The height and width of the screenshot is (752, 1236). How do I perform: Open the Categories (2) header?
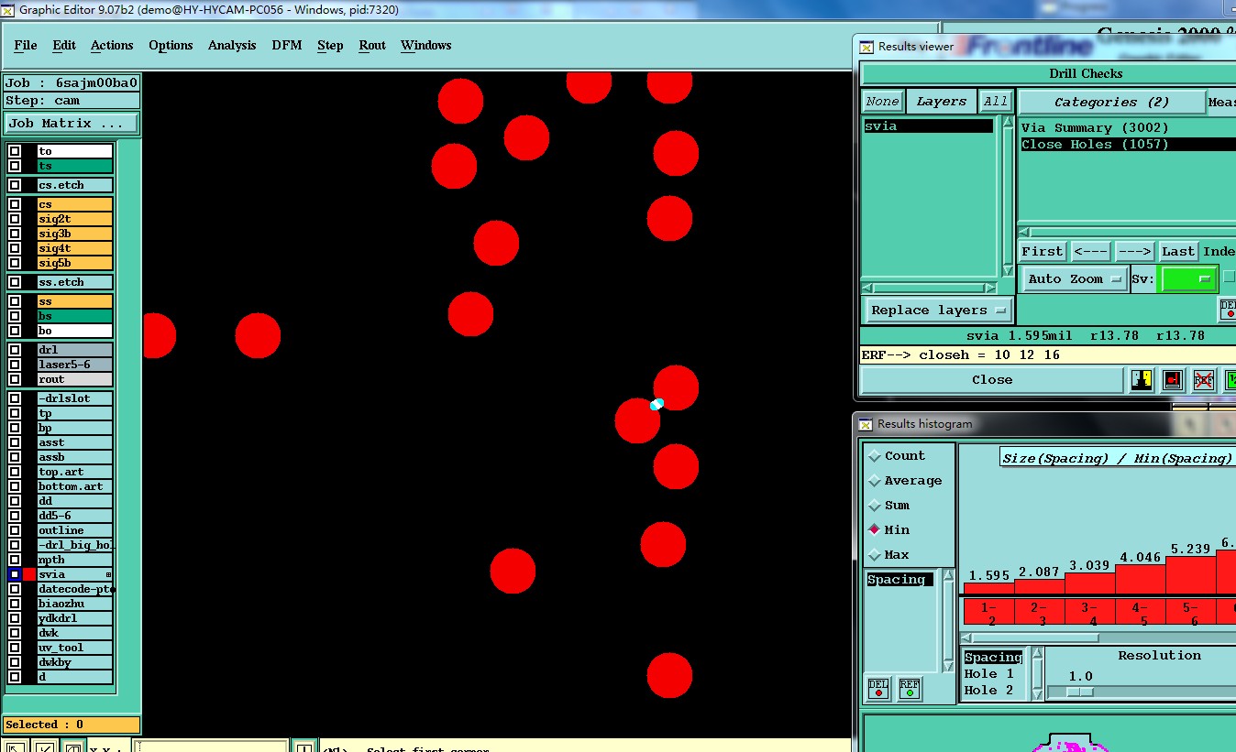(1111, 103)
